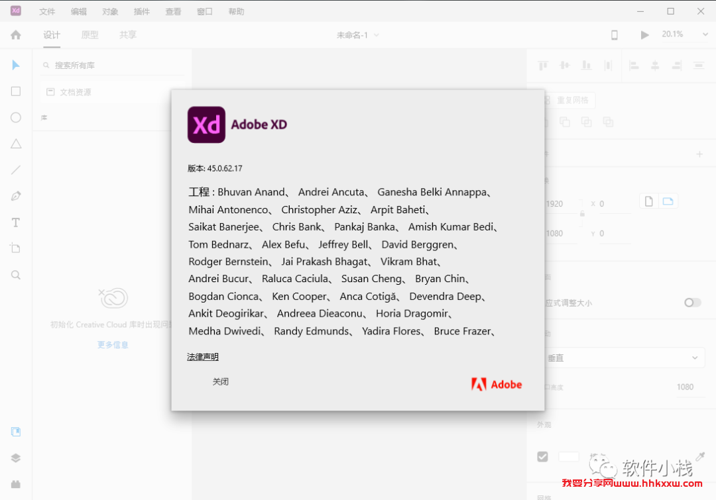Toggle the aspect ratio lock icon
This screenshot has width=716, height=500.
pos(582,213)
